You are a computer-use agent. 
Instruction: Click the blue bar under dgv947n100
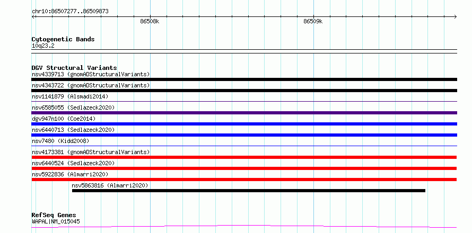point(244,124)
